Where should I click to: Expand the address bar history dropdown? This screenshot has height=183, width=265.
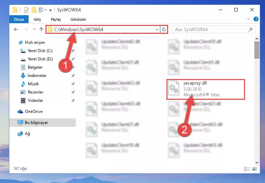point(157,29)
